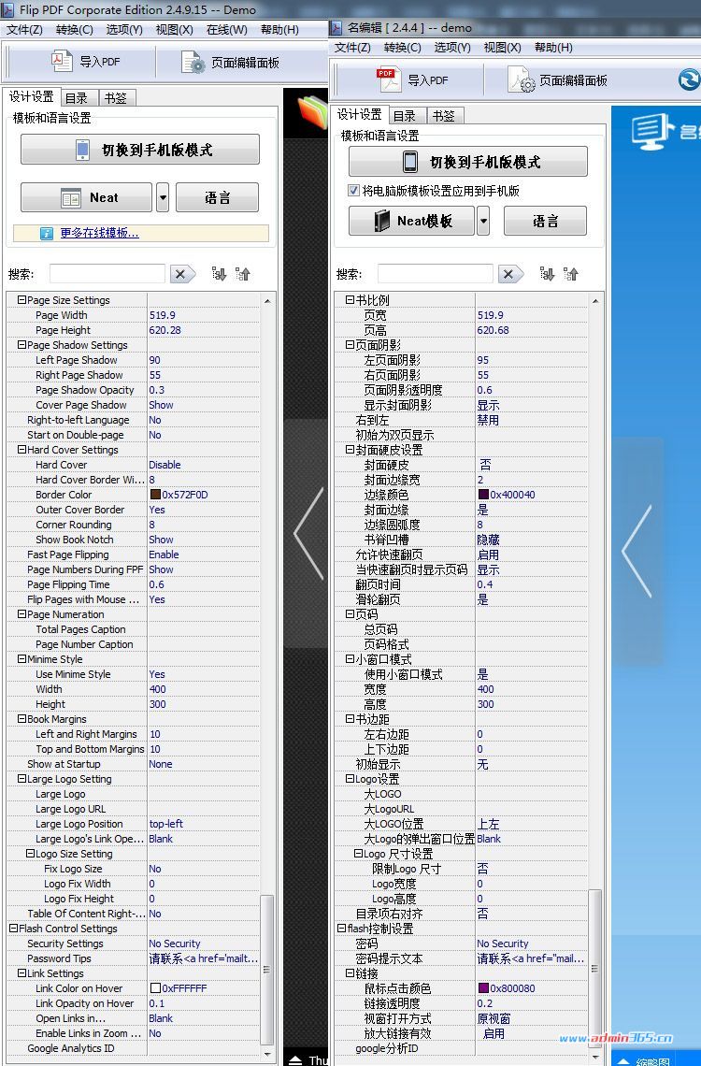
Task: Open 页面编辑面板 in 名编辑 window
Action: [558, 80]
